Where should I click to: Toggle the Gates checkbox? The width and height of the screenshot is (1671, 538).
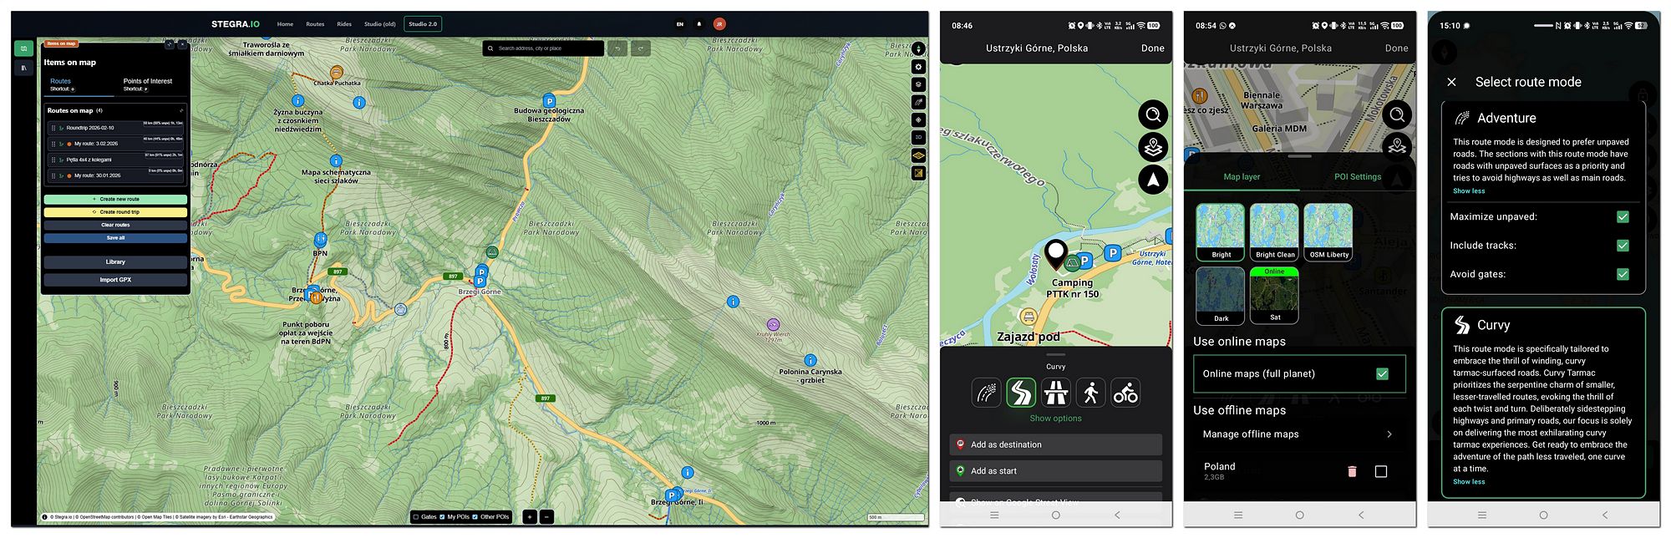click(x=417, y=517)
